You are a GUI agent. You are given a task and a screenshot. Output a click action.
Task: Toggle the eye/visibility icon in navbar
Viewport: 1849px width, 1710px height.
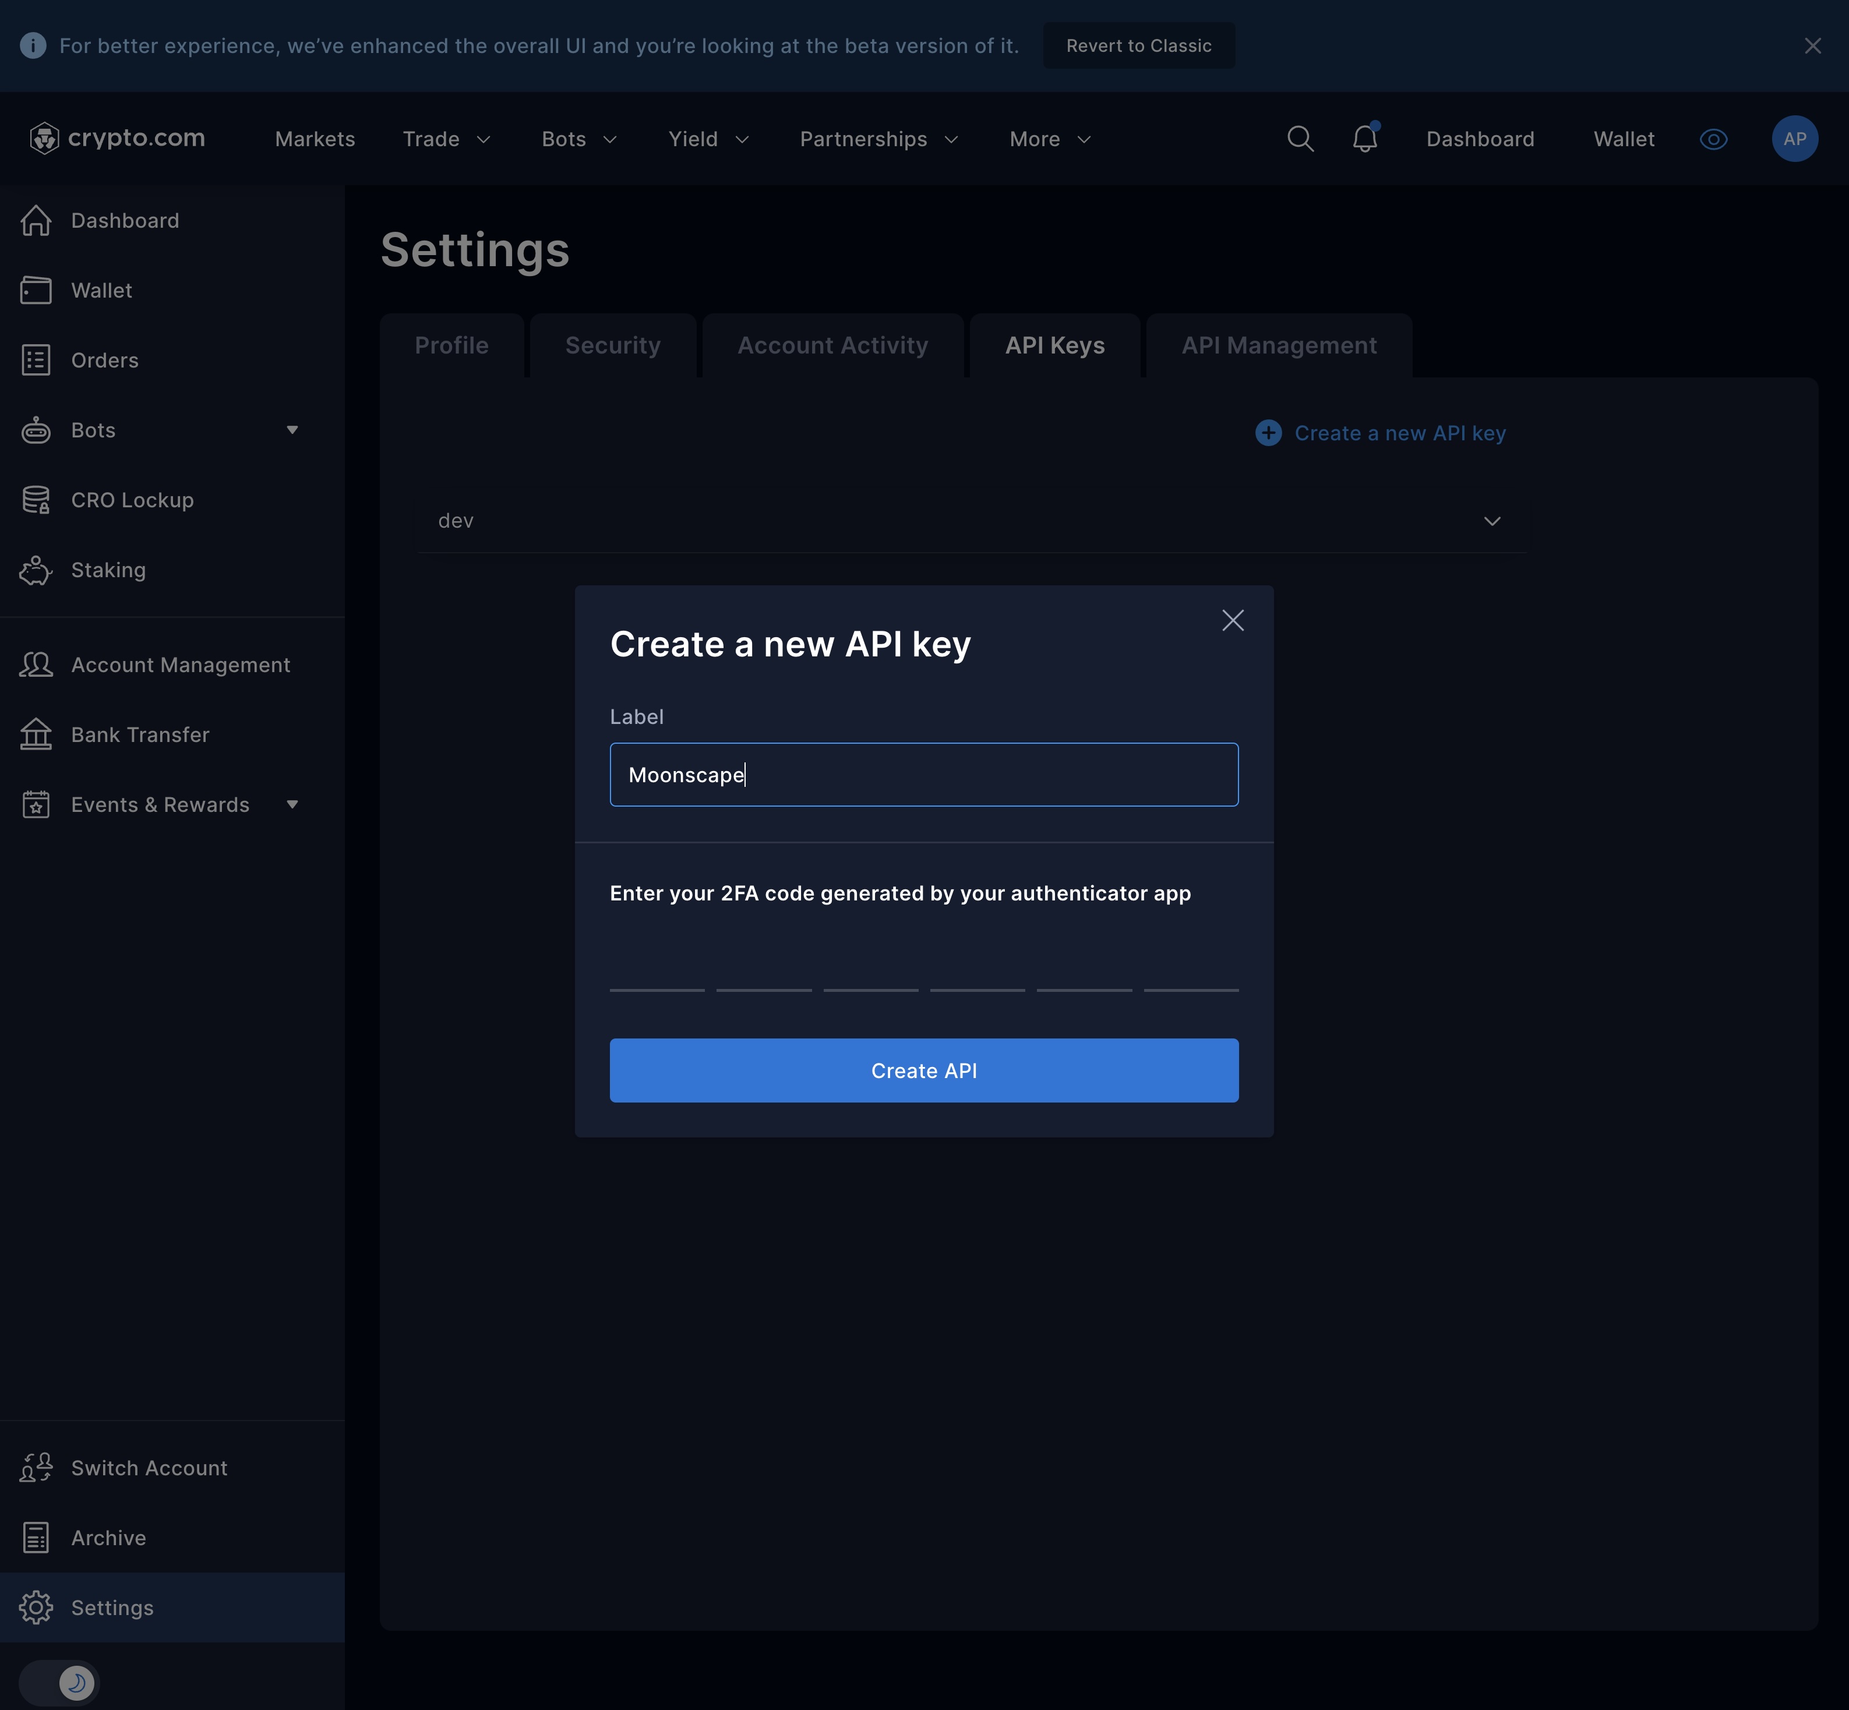(1714, 139)
